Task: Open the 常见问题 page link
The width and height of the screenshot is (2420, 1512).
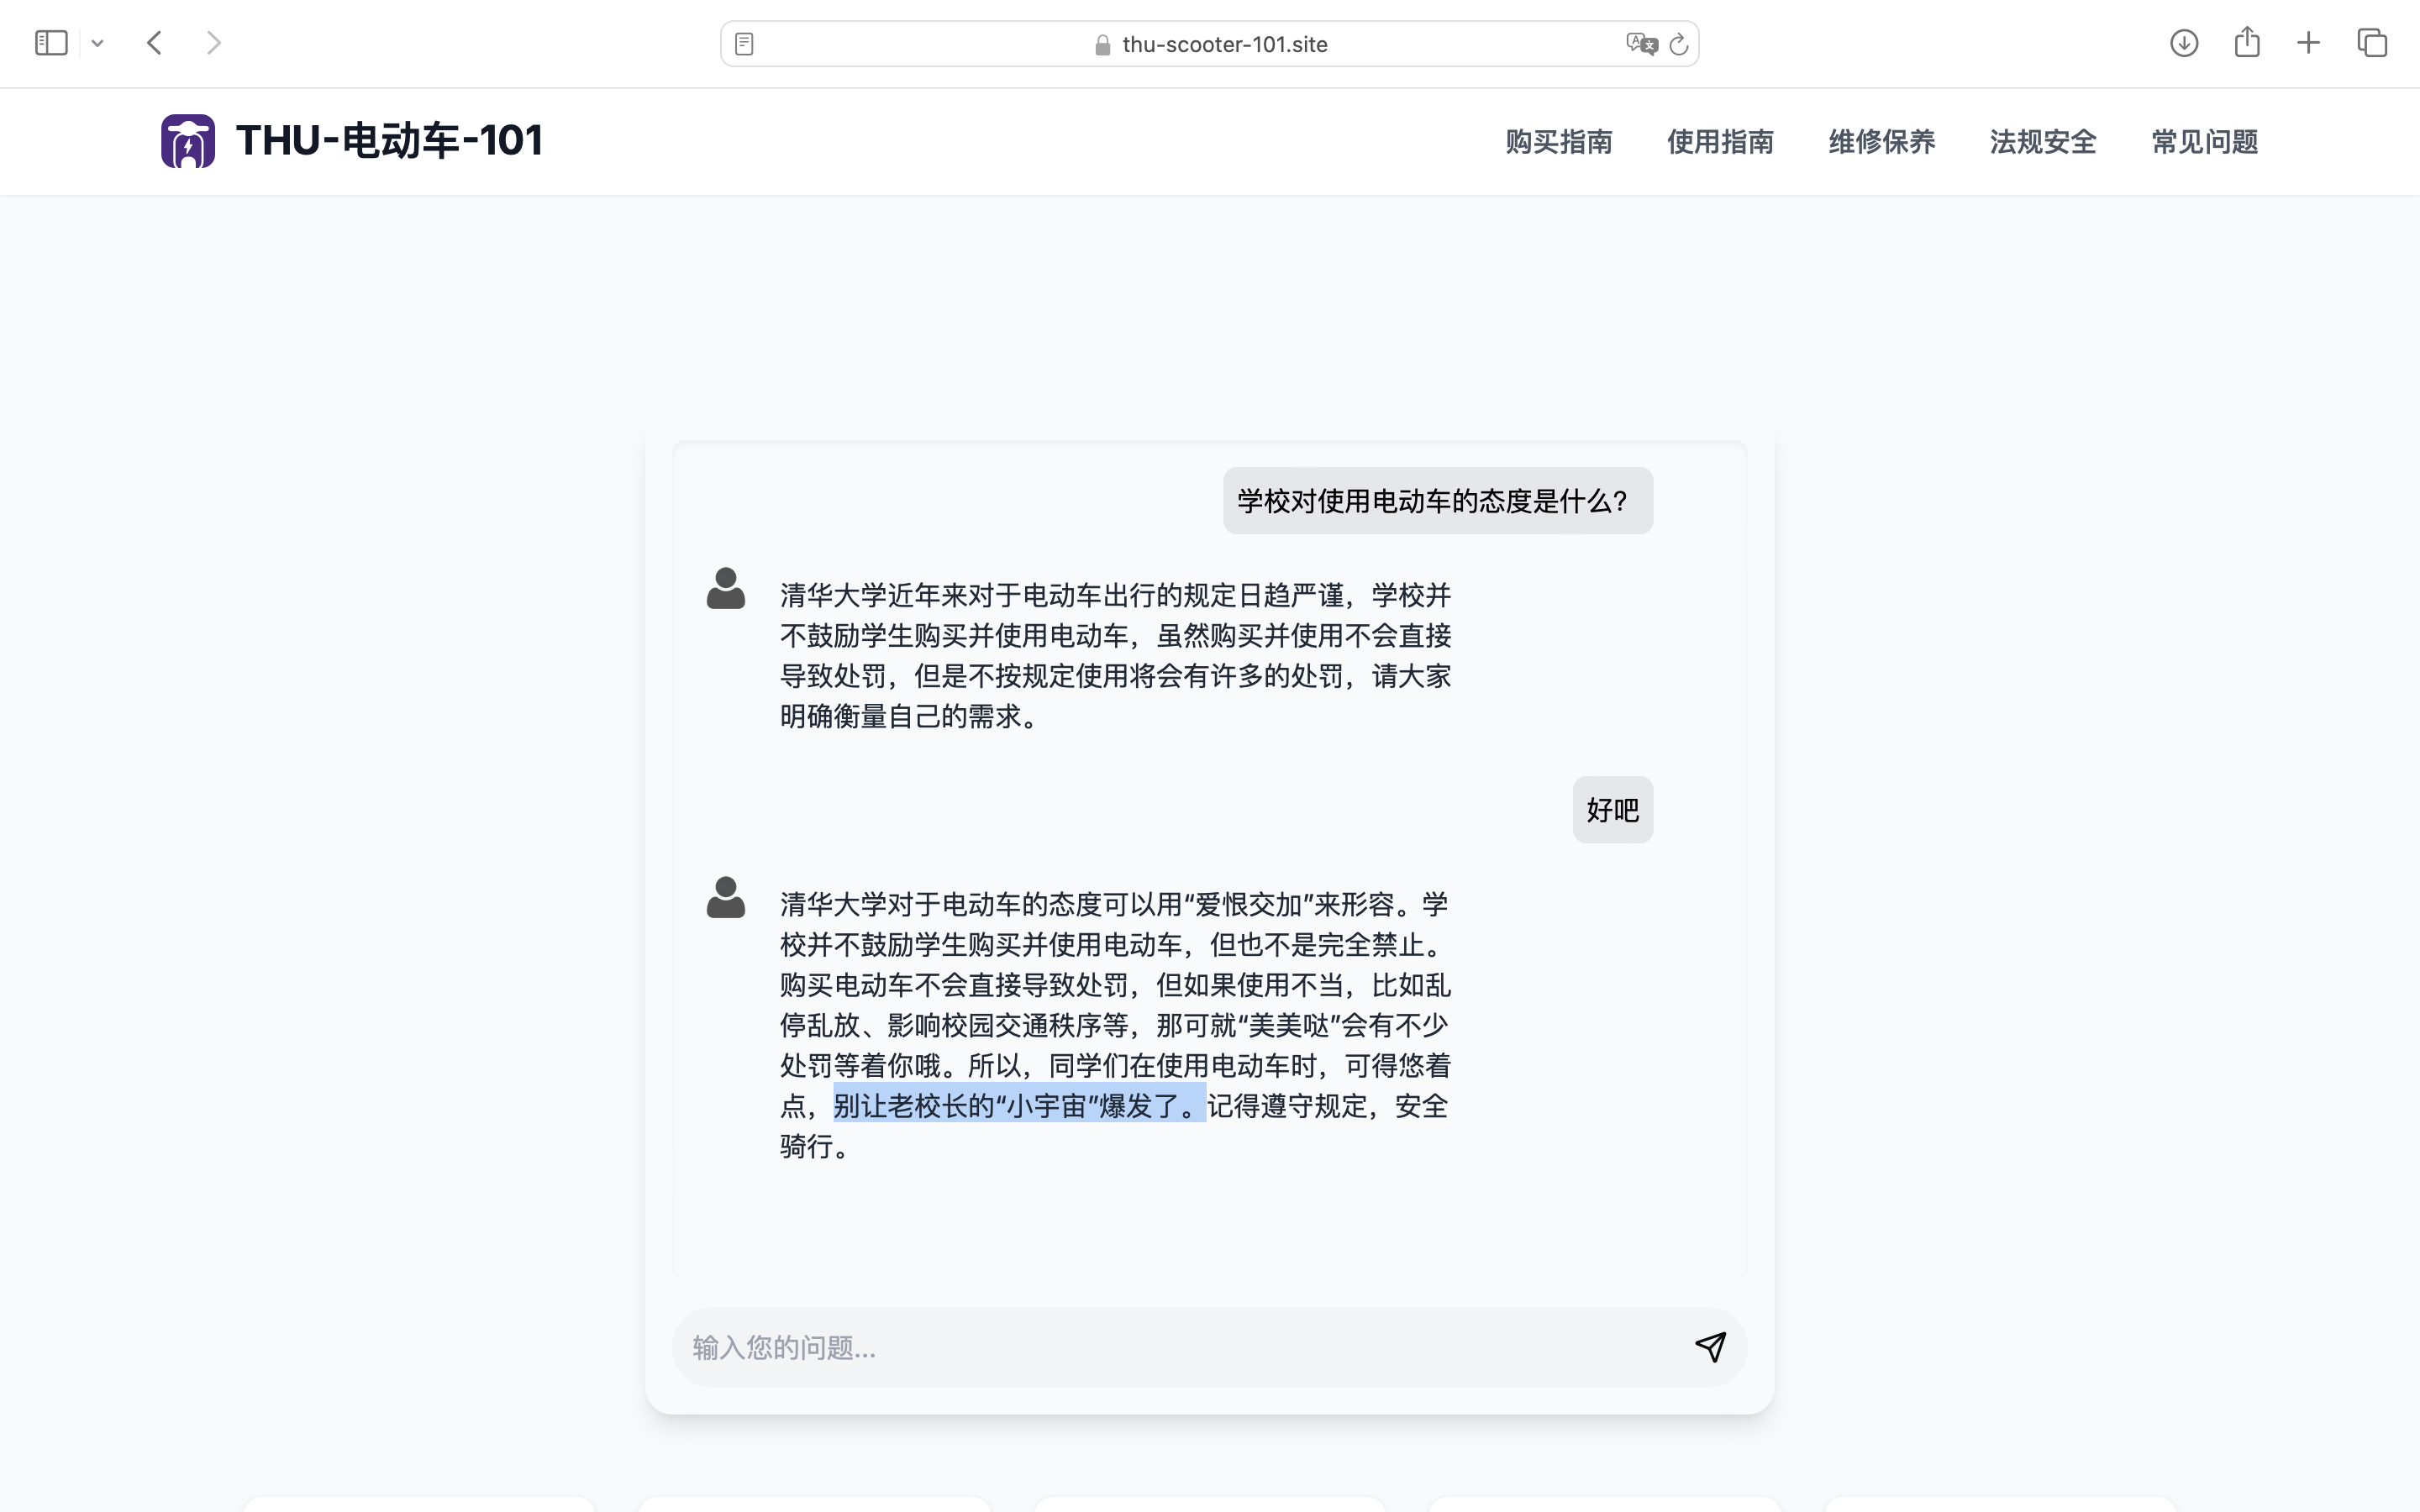Action: (x=2204, y=142)
